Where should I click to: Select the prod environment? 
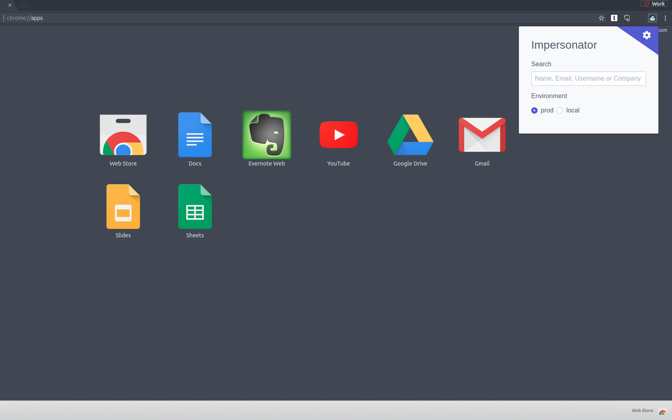point(534,110)
